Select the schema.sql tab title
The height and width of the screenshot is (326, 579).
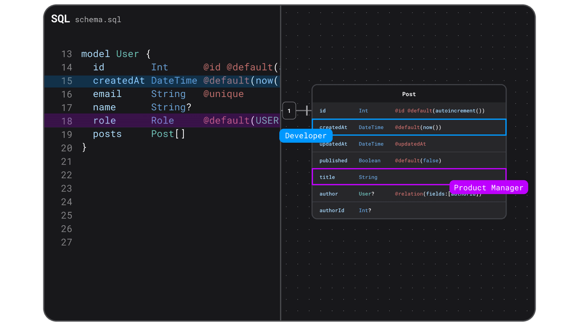(x=98, y=20)
